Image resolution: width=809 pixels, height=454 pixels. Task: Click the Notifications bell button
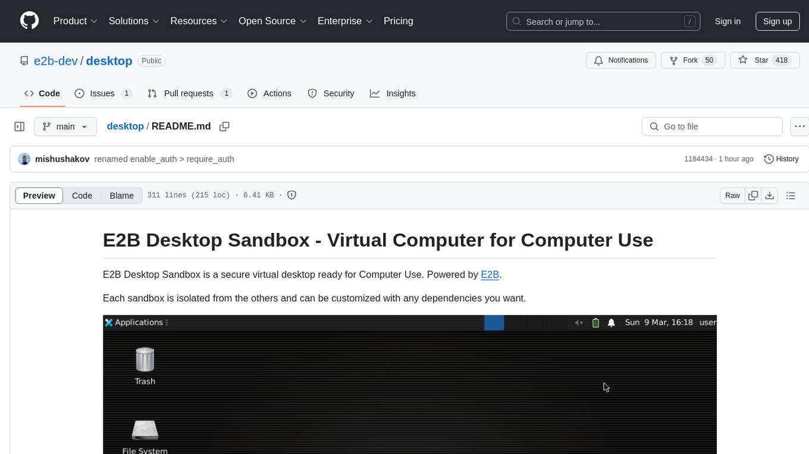click(621, 61)
